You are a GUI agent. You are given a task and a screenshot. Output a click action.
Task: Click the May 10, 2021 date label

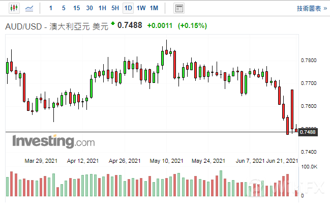pos(166,161)
